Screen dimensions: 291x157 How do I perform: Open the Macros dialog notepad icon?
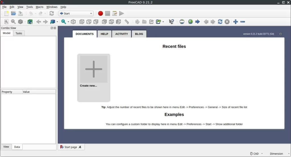(115, 13)
